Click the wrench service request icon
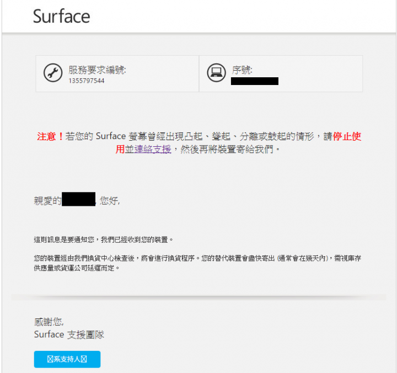This screenshot has height=373, width=397. pyautogui.click(x=53, y=73)
